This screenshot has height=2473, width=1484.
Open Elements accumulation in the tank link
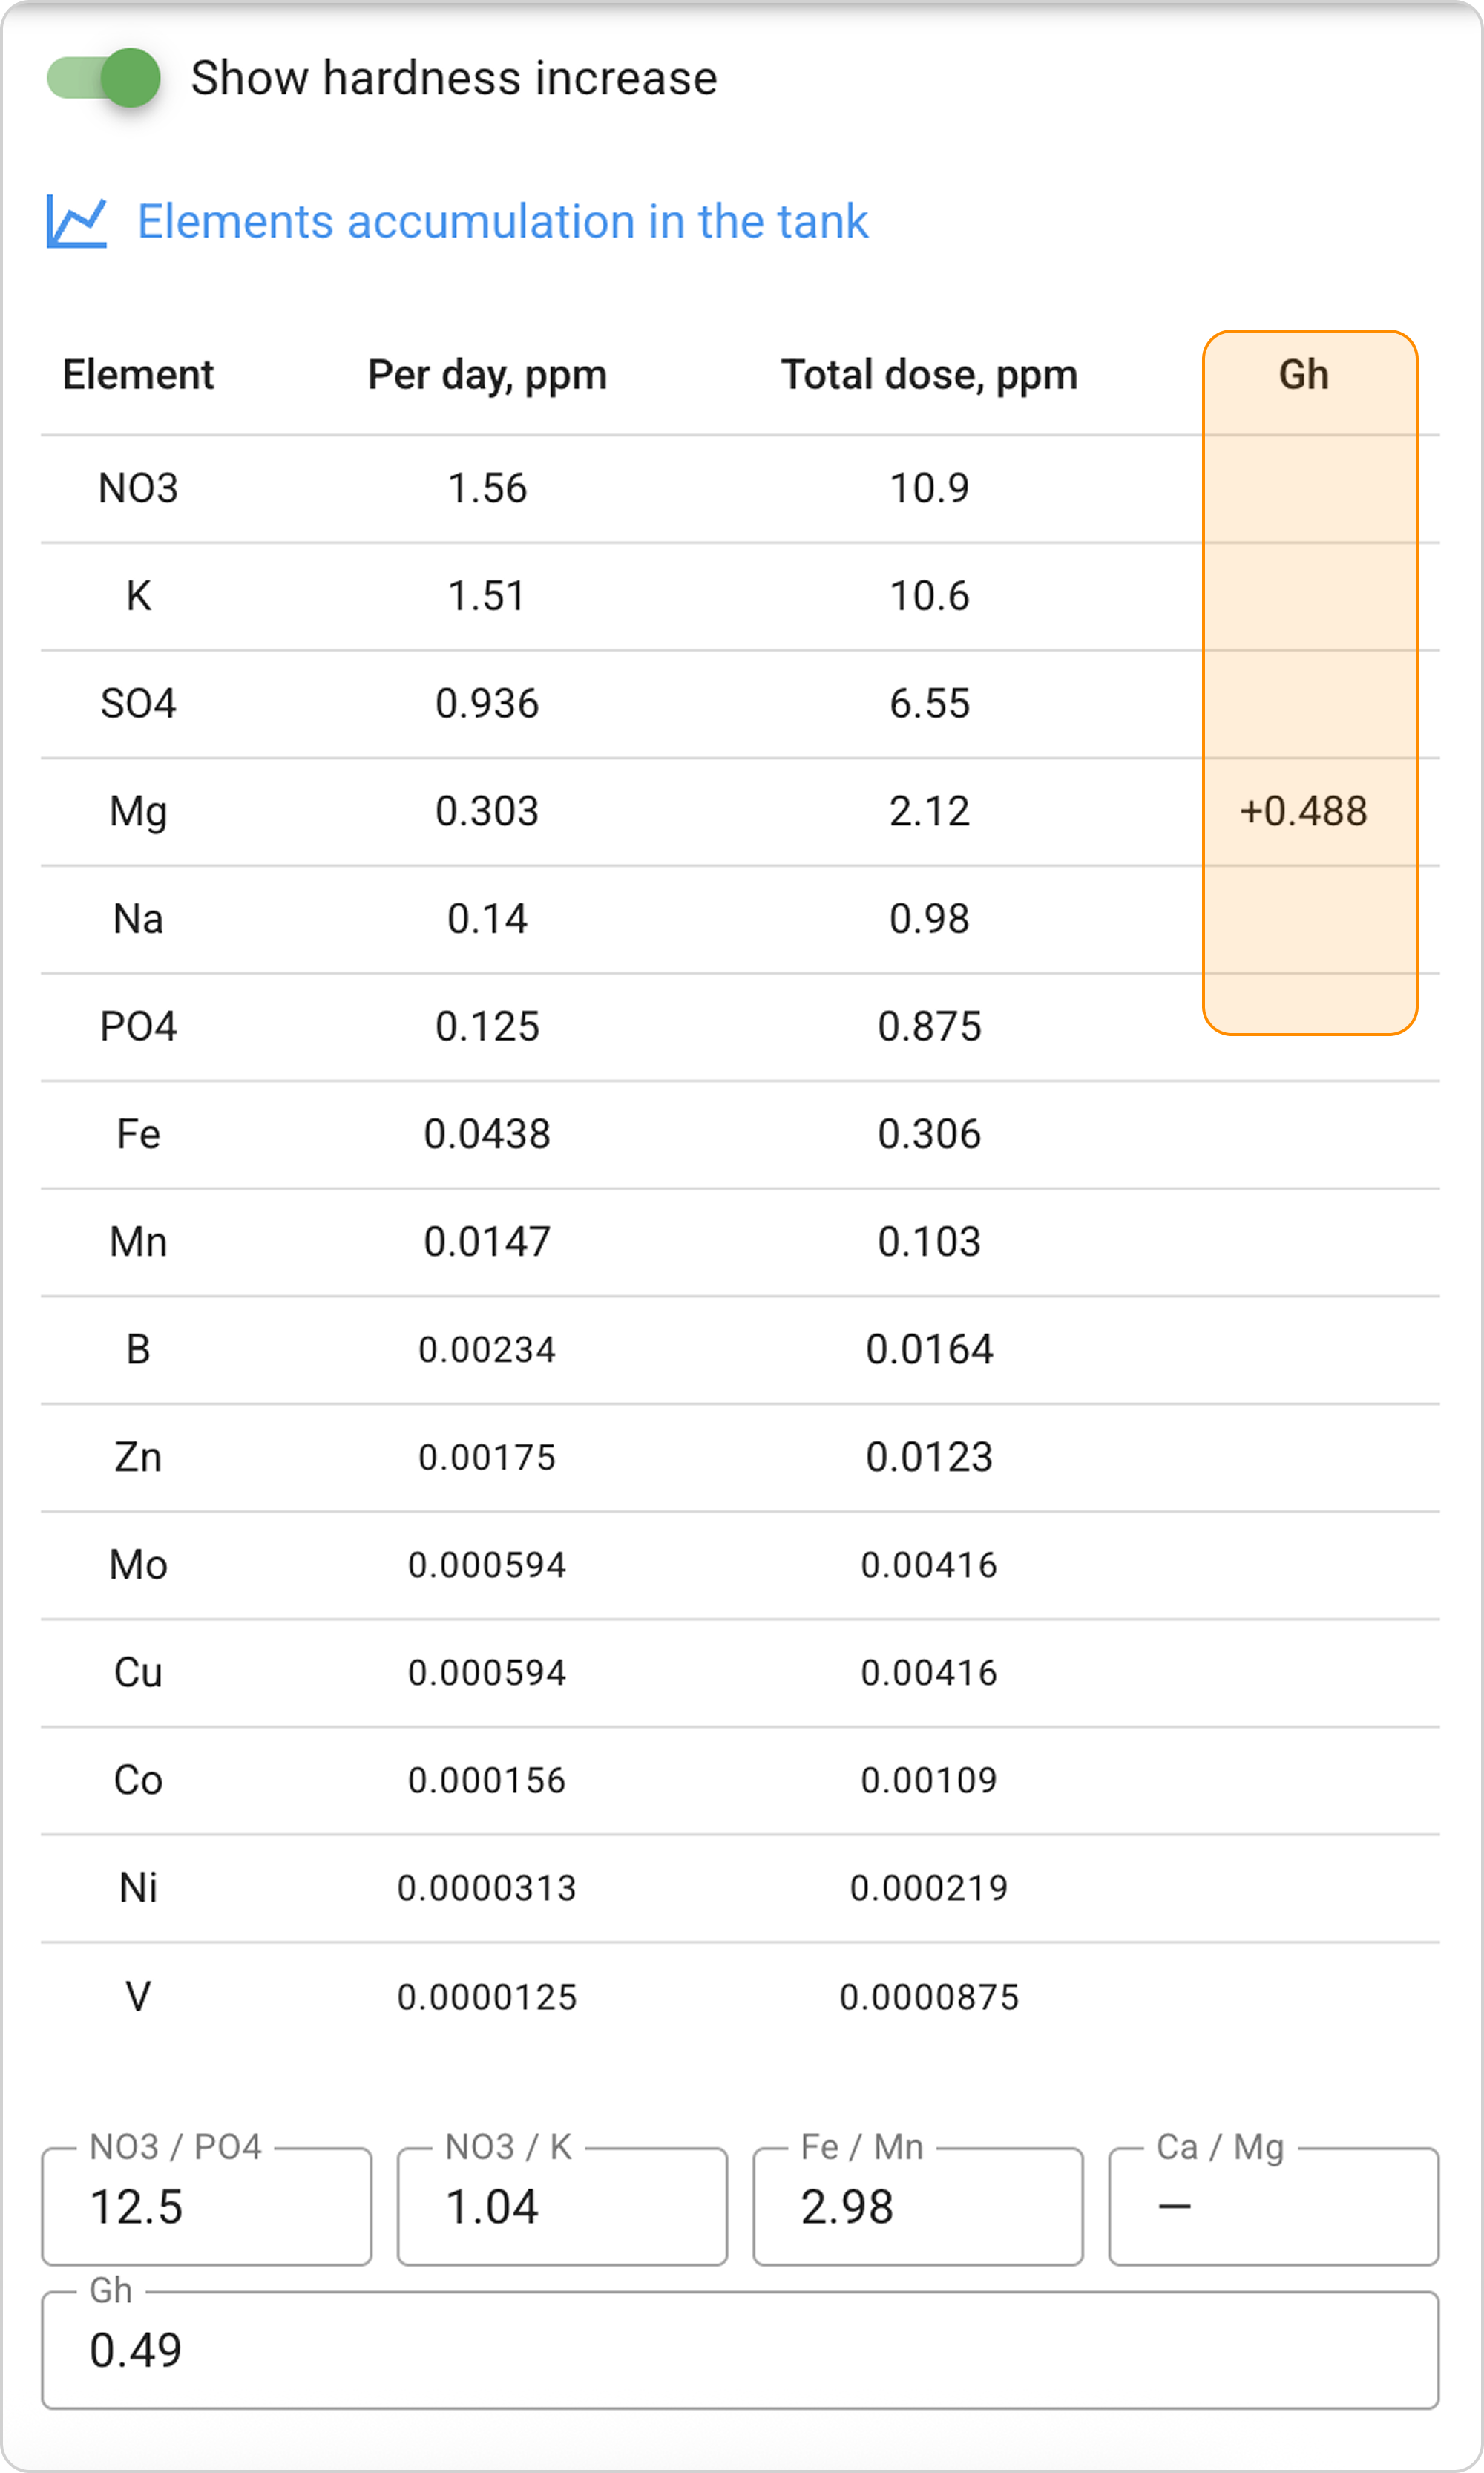click(502, 221)
